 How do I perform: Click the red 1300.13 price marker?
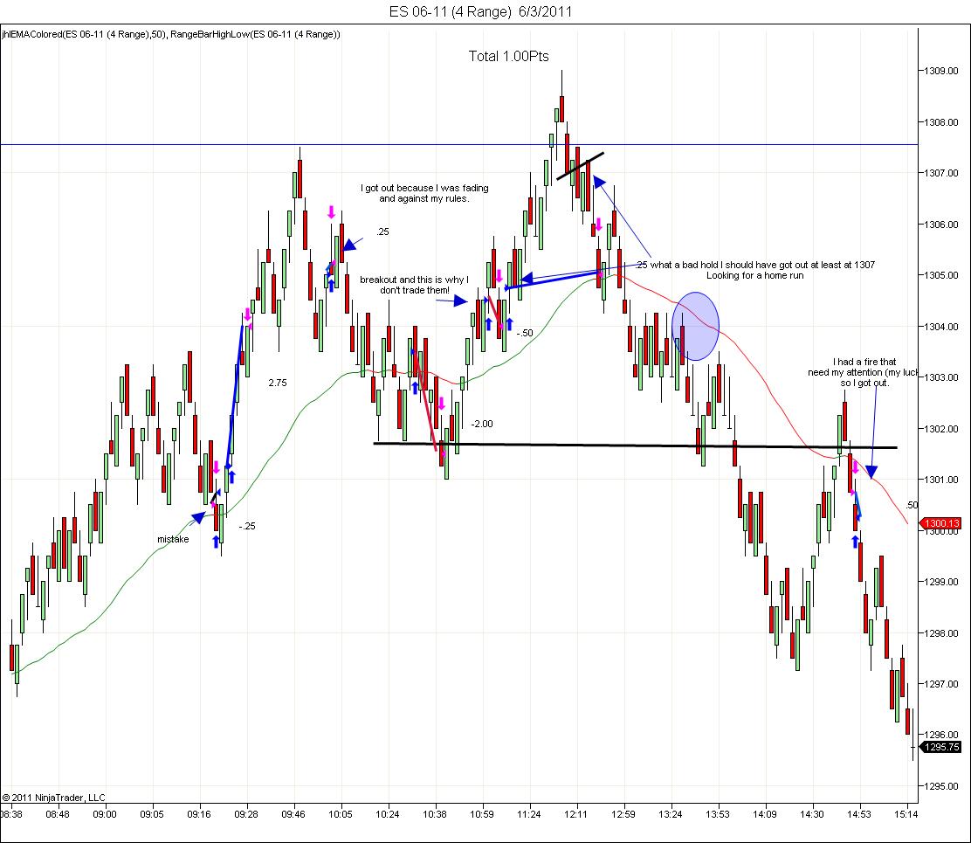coord(941,523)
